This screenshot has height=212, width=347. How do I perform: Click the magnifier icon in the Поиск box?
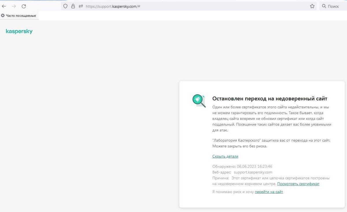[324, 6]
